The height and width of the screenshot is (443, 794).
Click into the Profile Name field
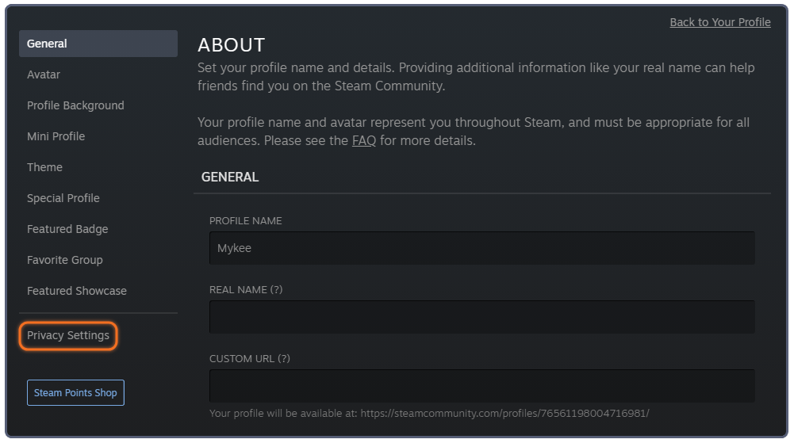[482, 248]
